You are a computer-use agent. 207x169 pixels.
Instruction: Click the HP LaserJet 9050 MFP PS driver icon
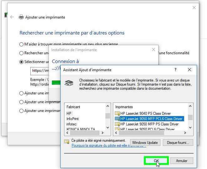point(117,124)
